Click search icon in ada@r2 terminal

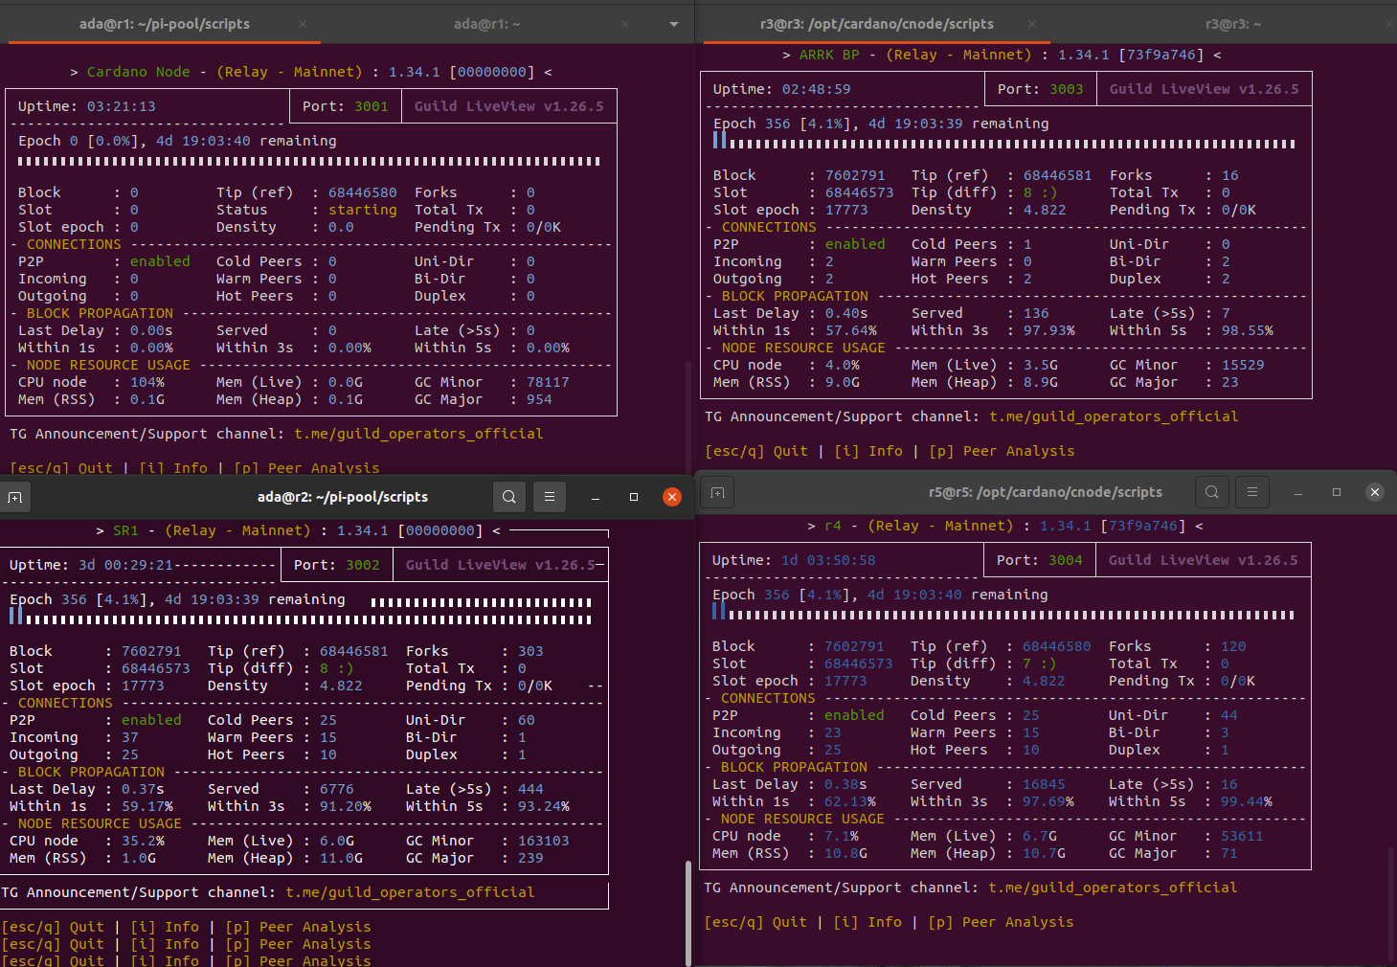509,497
